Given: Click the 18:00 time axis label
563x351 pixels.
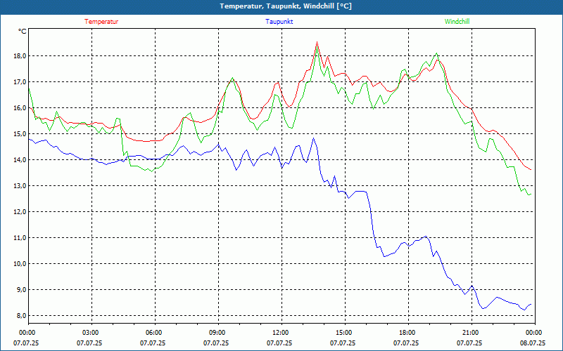Looking at the screenshot, I should [408, 332].
